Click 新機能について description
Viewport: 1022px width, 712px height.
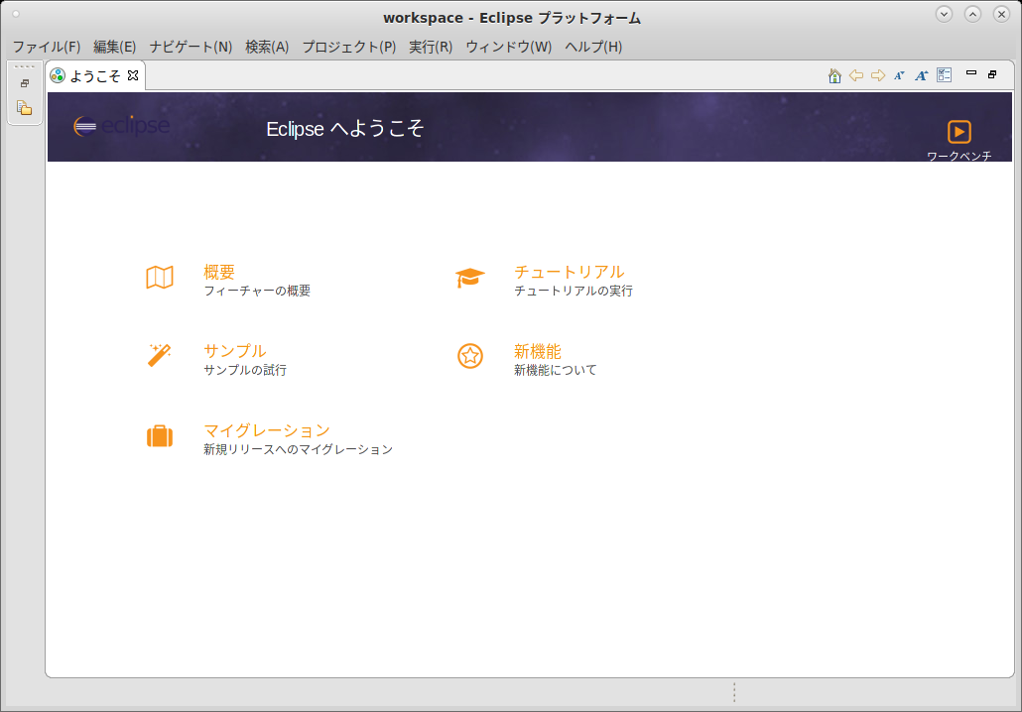556,370
